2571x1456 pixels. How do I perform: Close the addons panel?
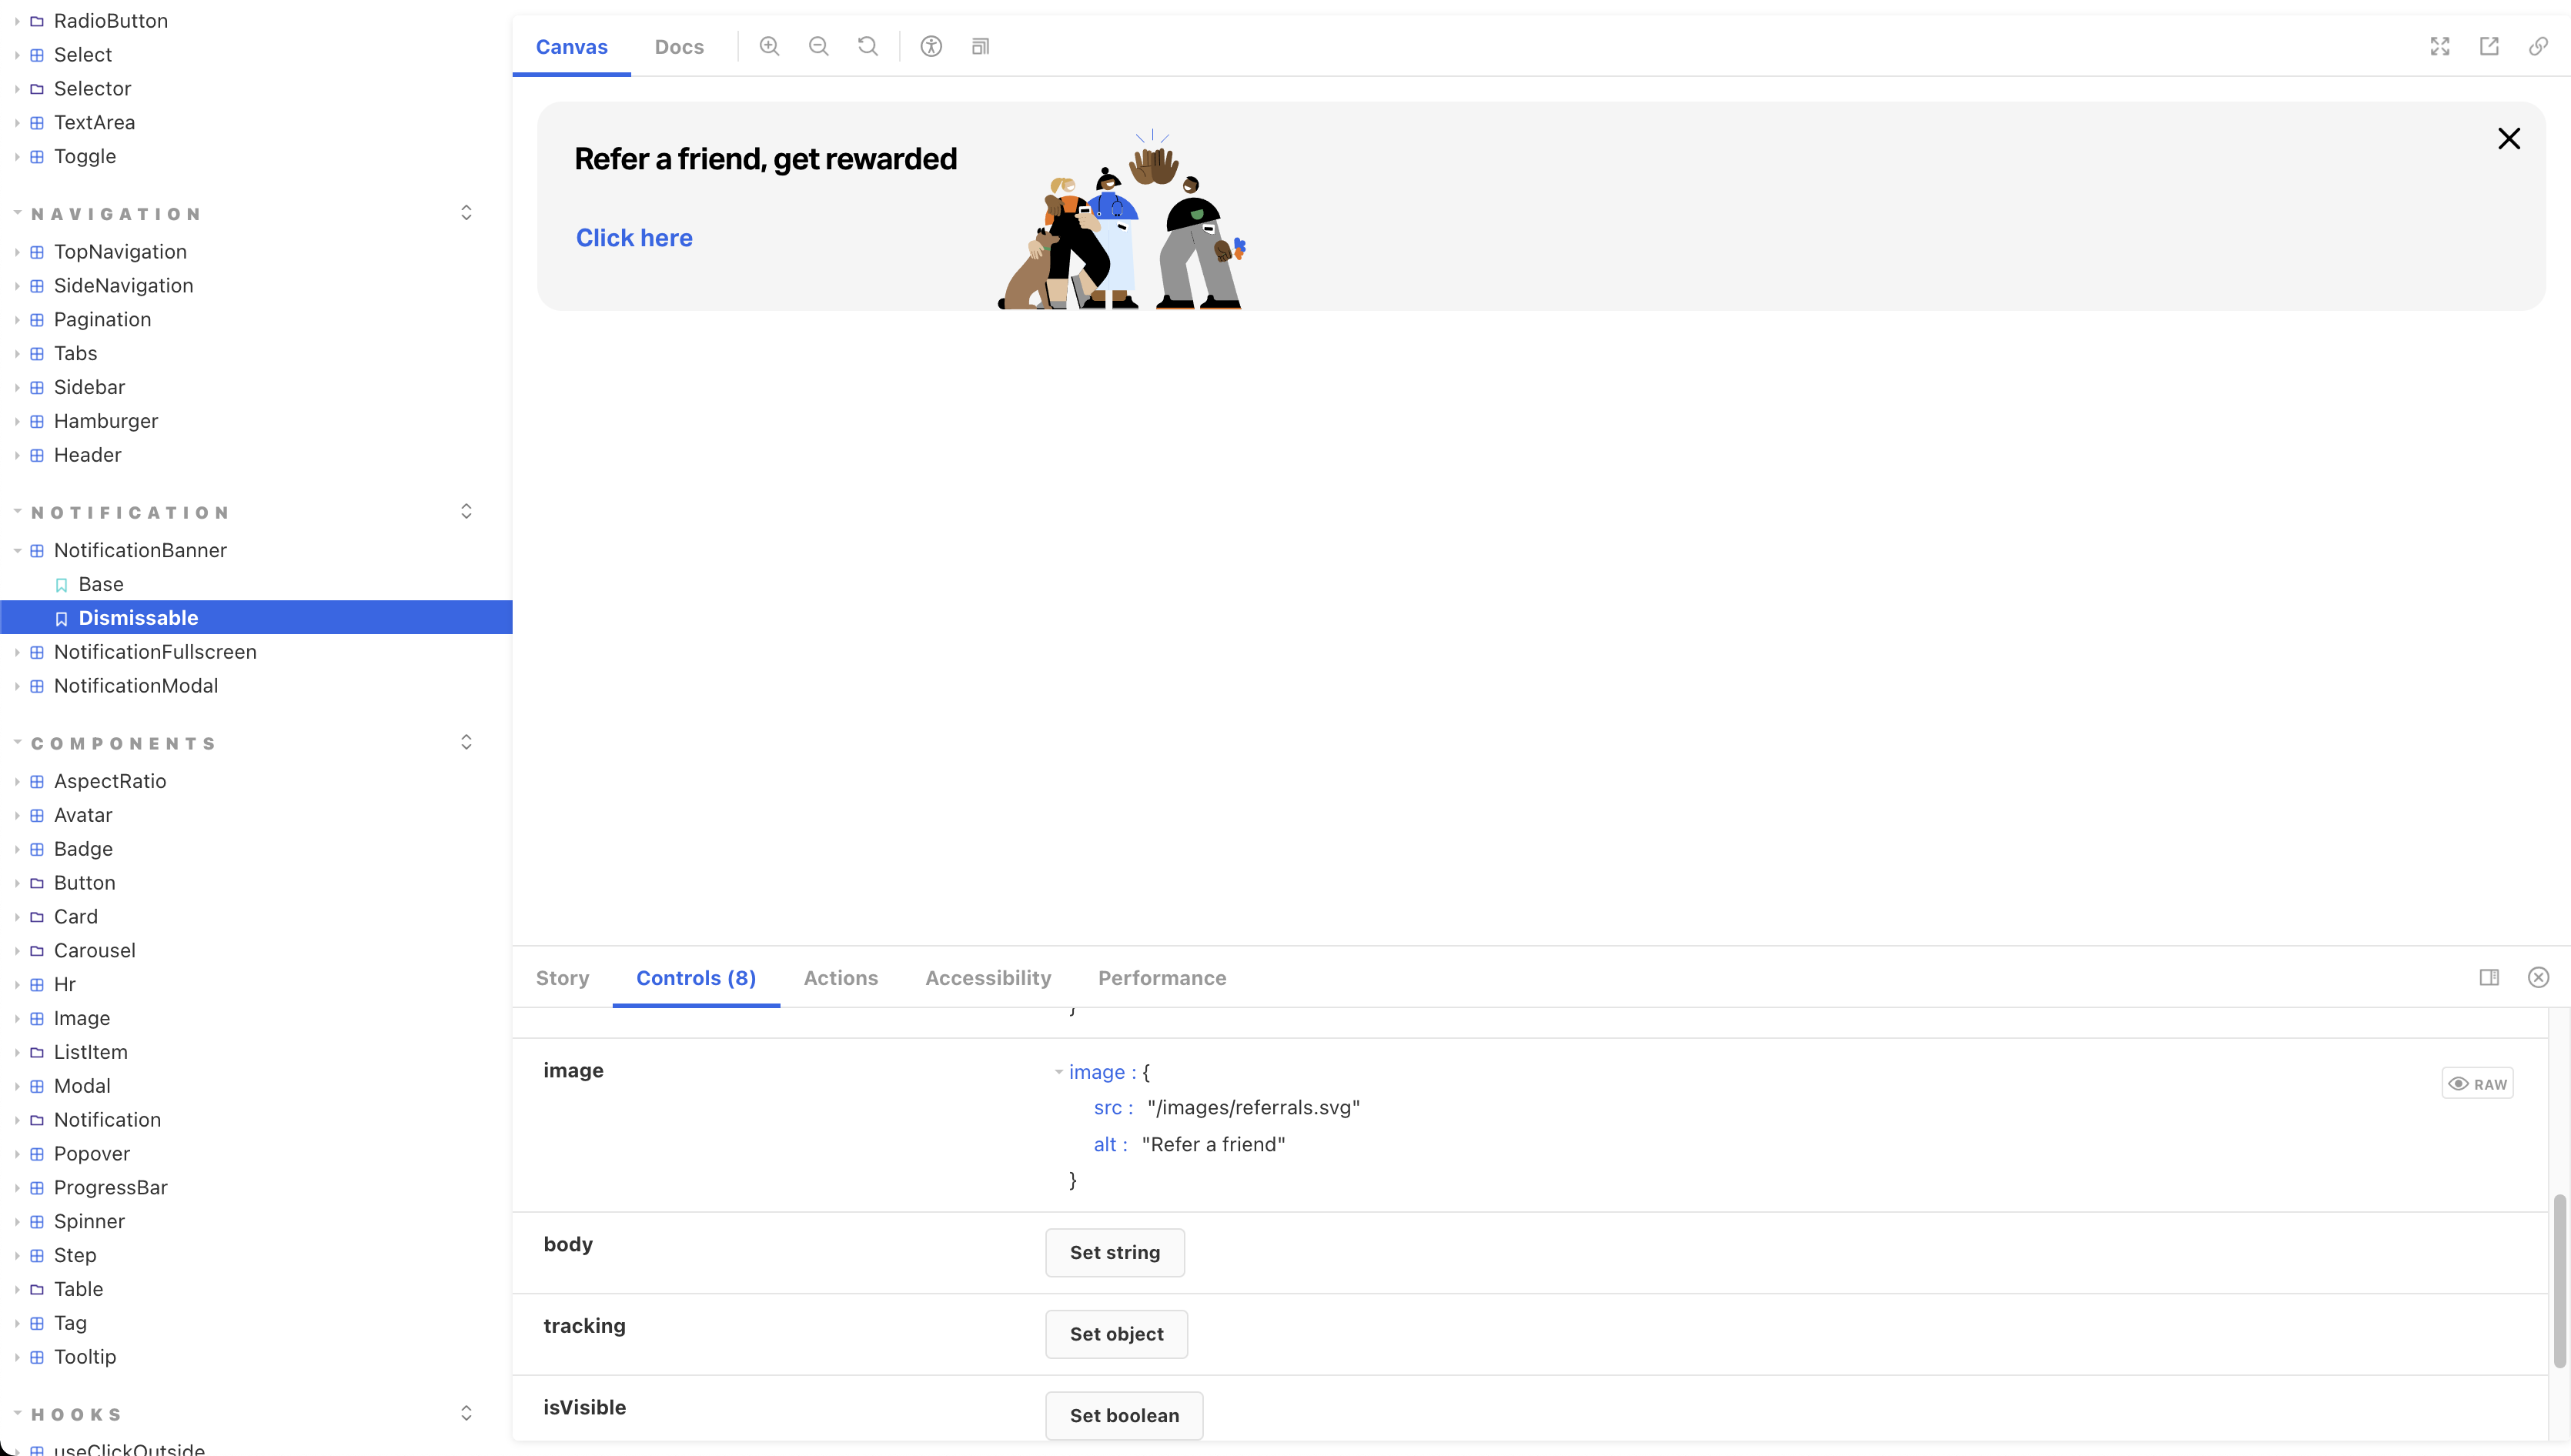(x=2538, y=978)
